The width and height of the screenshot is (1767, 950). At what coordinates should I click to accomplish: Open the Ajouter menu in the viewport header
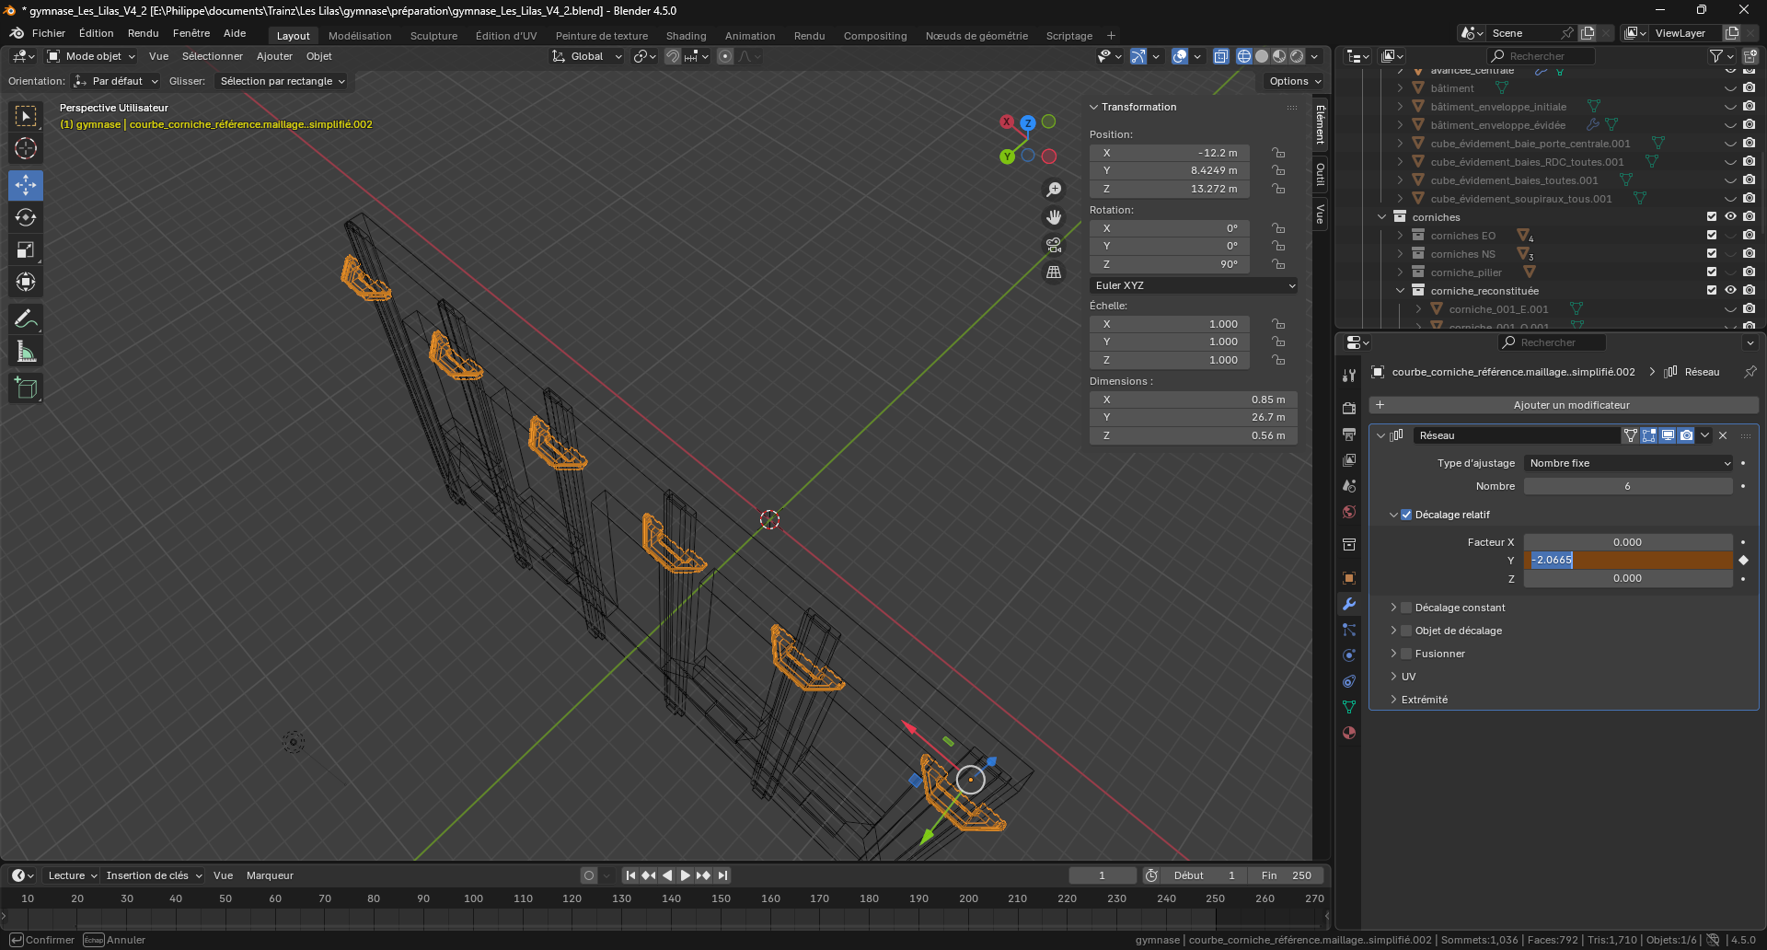(x=274, y=56)
